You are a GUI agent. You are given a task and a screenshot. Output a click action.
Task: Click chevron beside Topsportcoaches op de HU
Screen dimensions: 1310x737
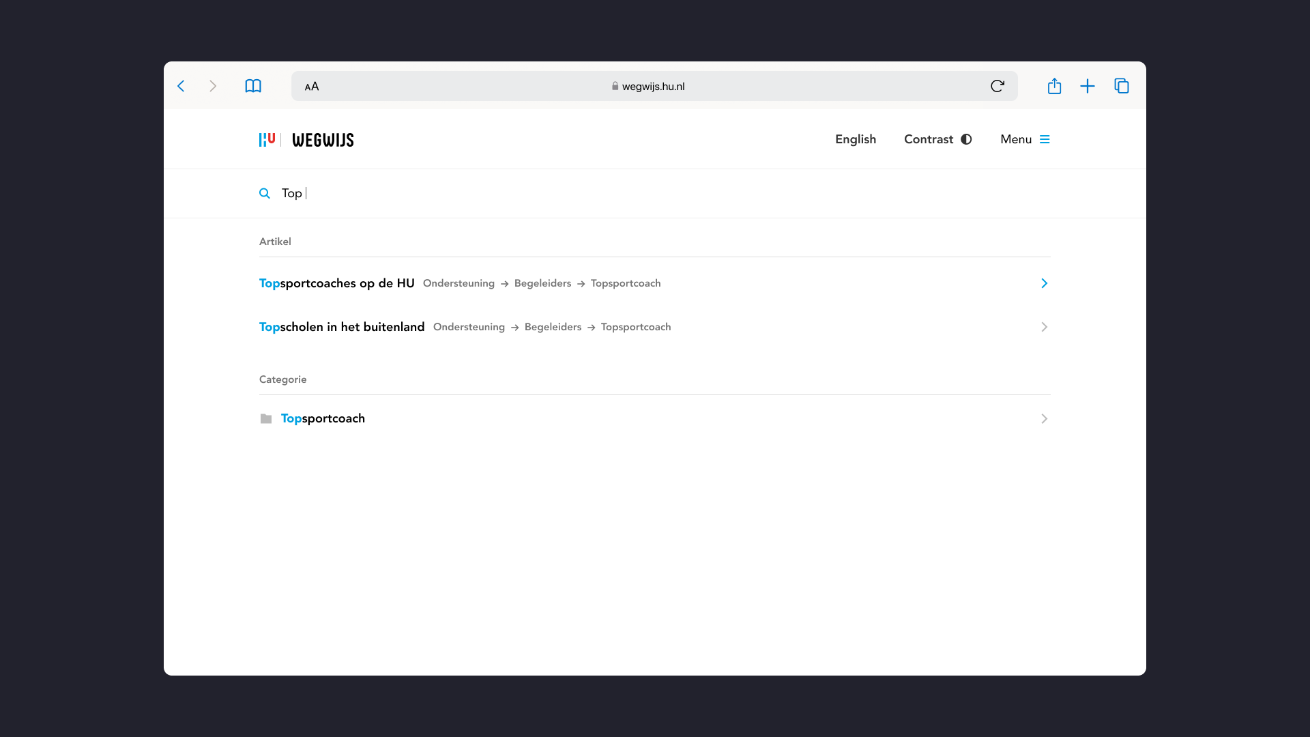tap(1044, 283)
